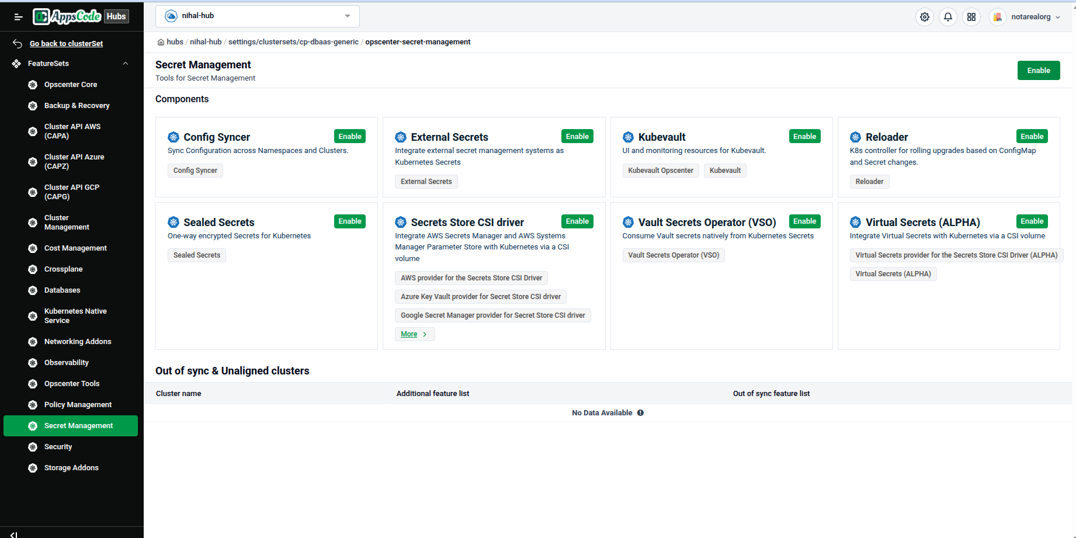Click the No Data Available info icon

[640, 413]
